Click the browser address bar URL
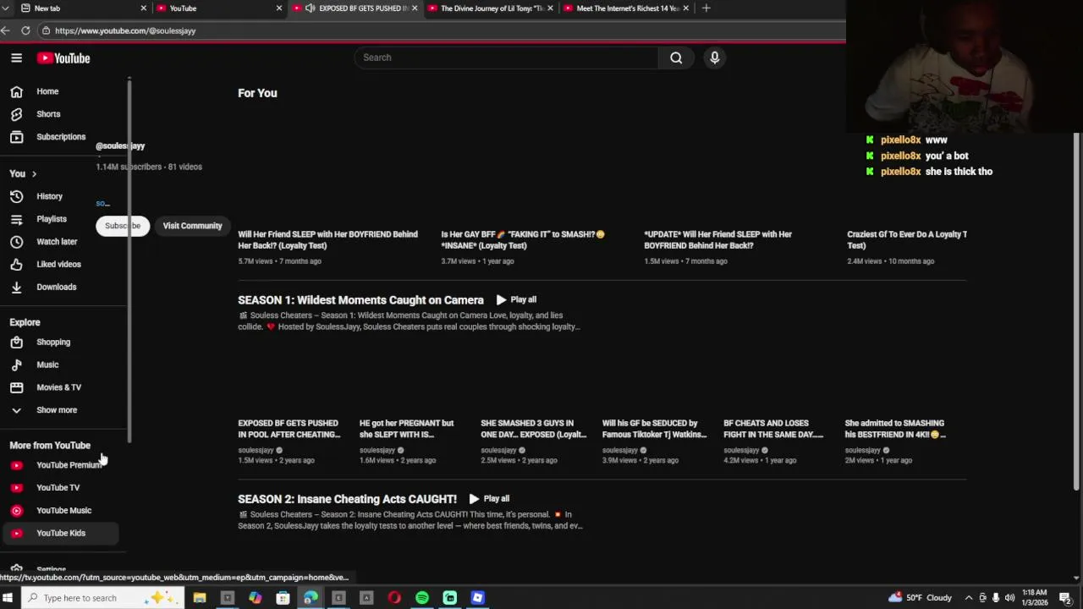 point(125,30)
